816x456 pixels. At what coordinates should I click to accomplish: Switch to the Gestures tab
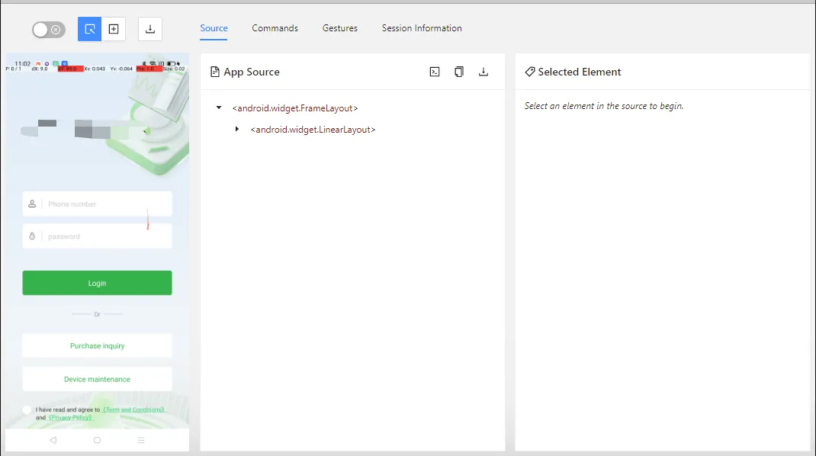pos(340,28)
